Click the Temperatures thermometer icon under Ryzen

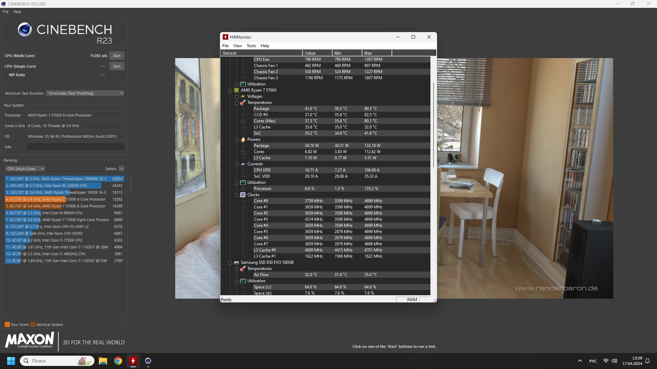click(x=243, y=102)
